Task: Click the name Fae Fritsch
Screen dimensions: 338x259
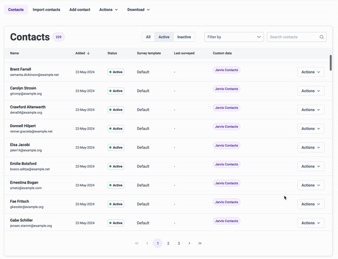Action: point(19,201)
